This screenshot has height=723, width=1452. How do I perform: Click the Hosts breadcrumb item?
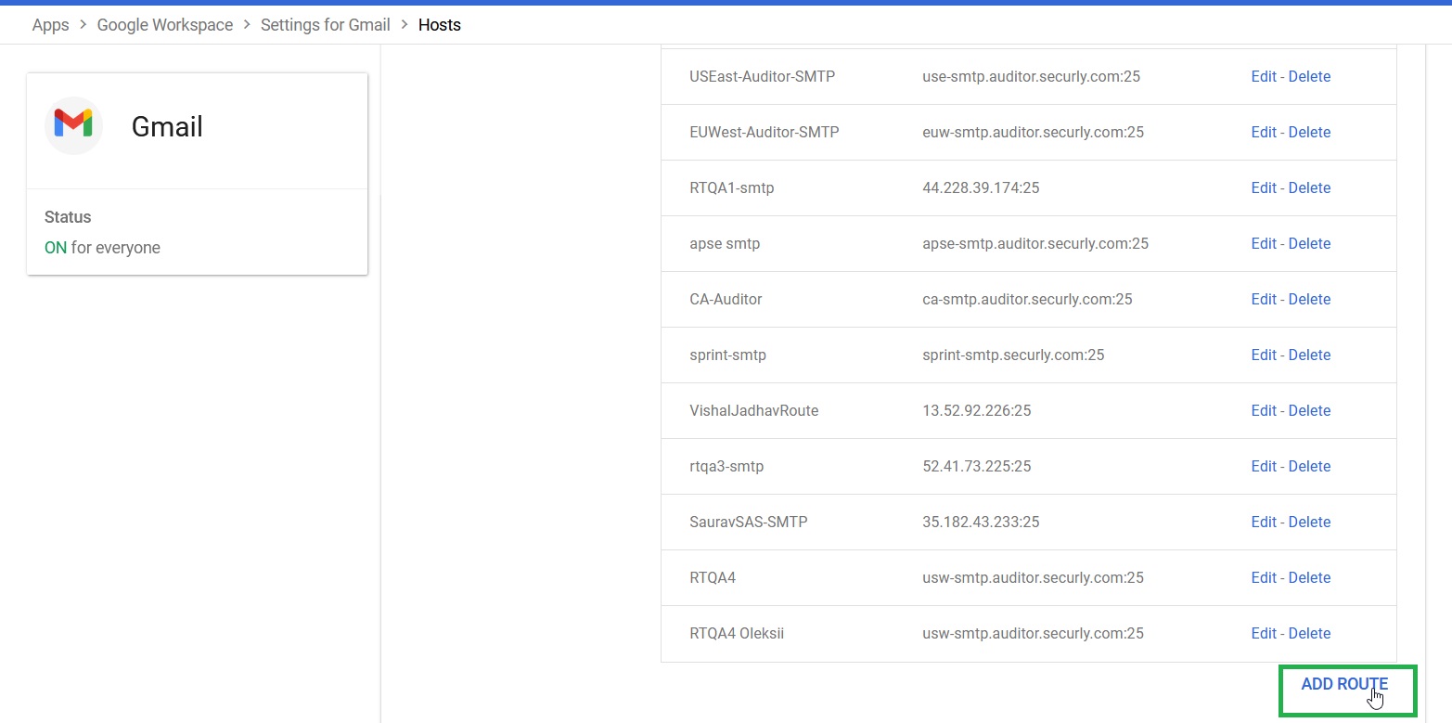point(439,25)
